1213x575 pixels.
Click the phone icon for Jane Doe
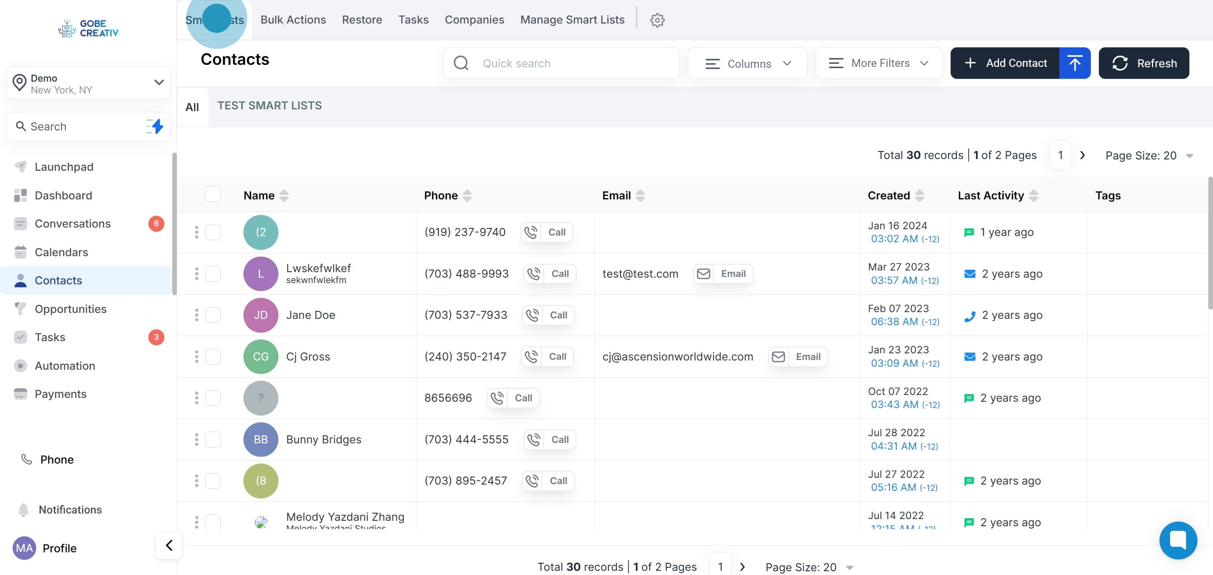point(532,315)
